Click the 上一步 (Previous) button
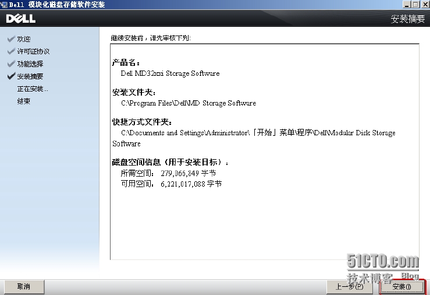 point(349,287)
